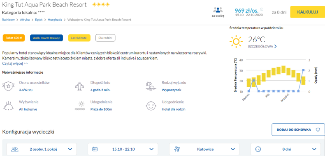The width and height of the screenshot is (325, 156).
Task: Click the 'Wielki Powrót Wakacji!' badge
Action: (46, 38)
